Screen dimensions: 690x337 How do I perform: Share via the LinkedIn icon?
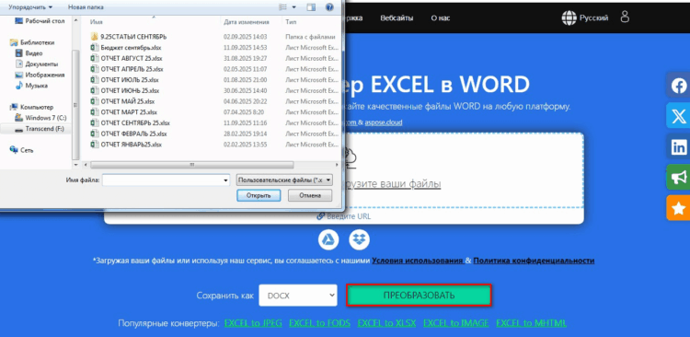678,147
